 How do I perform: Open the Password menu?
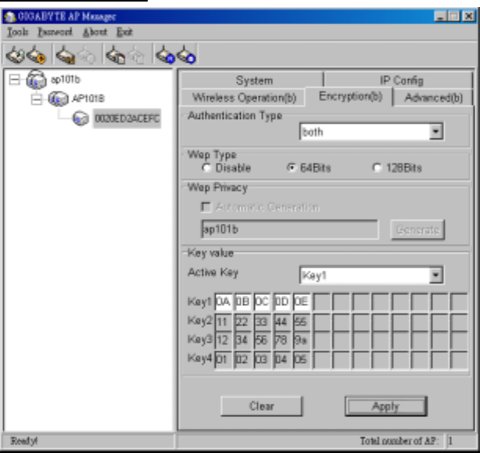pyautogui.click(x=55, y=32)
